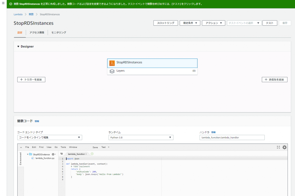This screenshot has height=196, width=295.
Task: Click the スロットリング button
Action: 166,23
